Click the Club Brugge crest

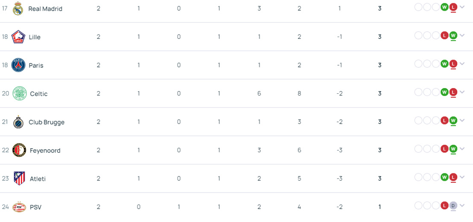pos(18,122)
